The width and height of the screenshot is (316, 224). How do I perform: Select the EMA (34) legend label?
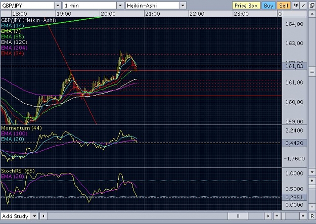pyautogui.click(x=13, y=53)
